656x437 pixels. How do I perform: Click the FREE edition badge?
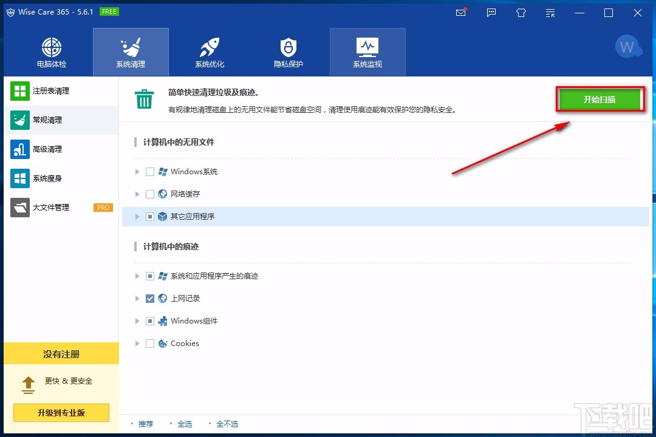tap(109, 12)
